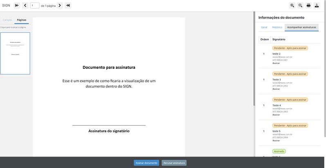Image resolution: width=326 pixels, height=168 pixels.
Task: Click pending status badge for teste 5
Action: (x=290, y=125)
